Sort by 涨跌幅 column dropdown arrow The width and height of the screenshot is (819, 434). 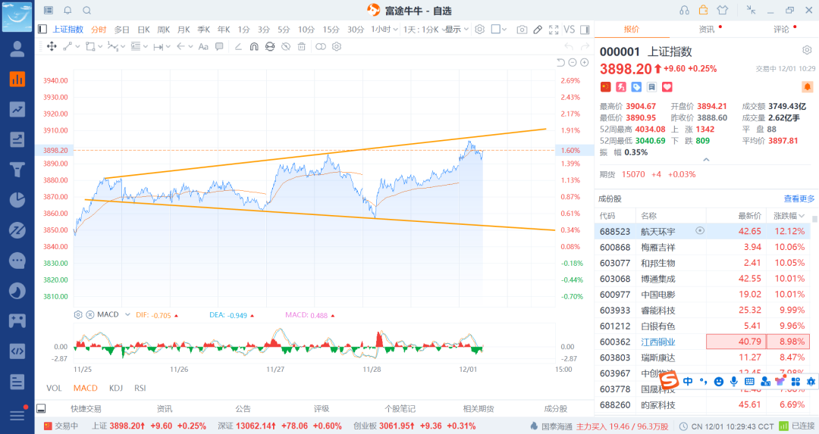(x=802, y=215)
